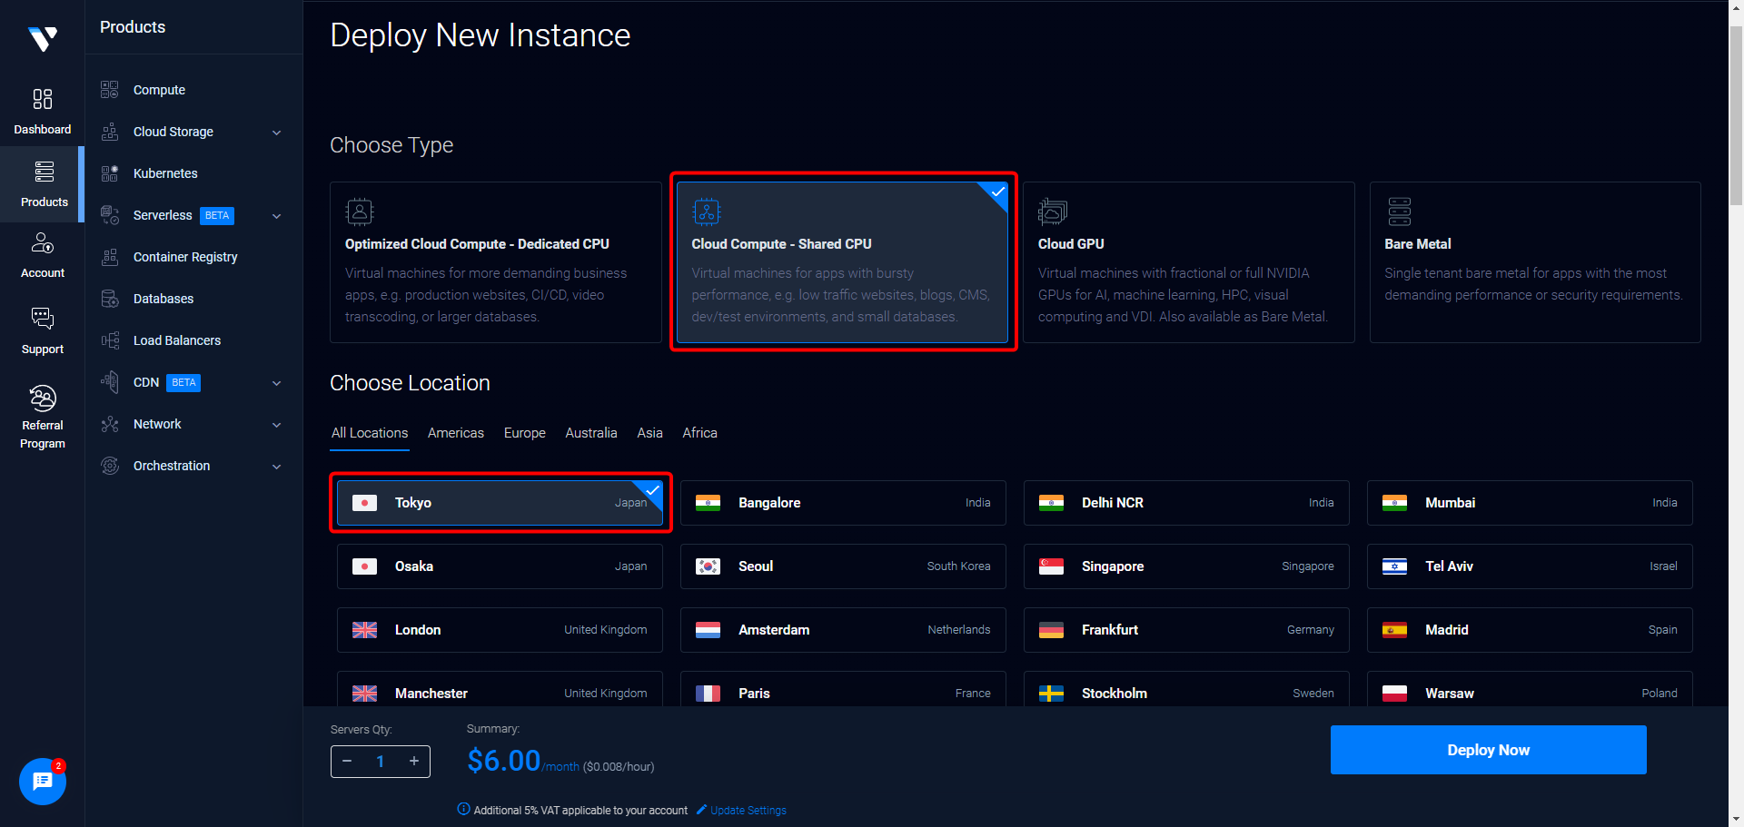Switch to the Asia locations tab
This screenshot has height=827, width=1744.
tap(649, 433)
